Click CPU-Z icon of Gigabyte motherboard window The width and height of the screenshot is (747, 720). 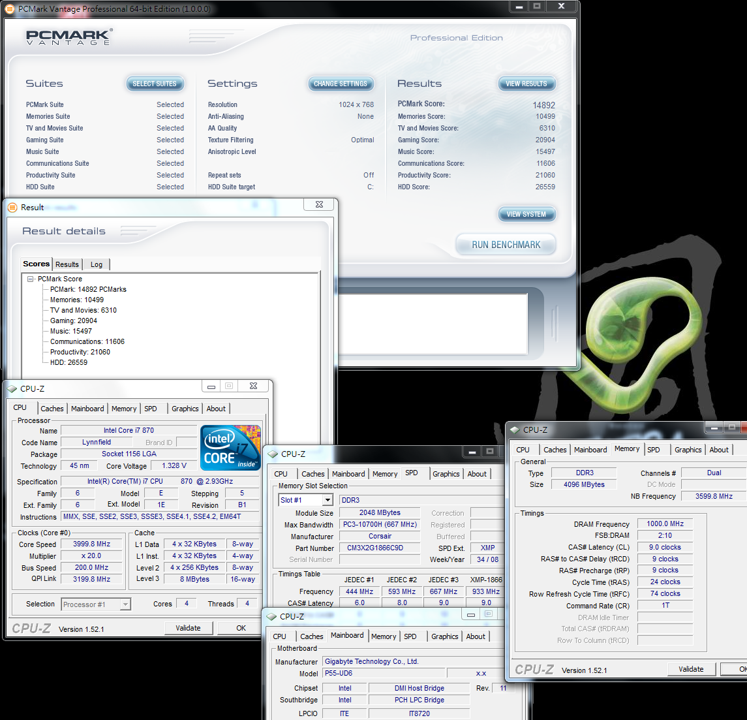point(271,617)
